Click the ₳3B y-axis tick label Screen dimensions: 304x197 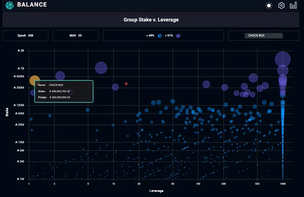21,50
